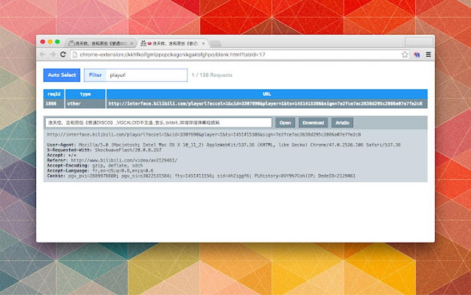Open the captured playurl request
The height and width of the screenshot is (295, 471).
[285, 122]
